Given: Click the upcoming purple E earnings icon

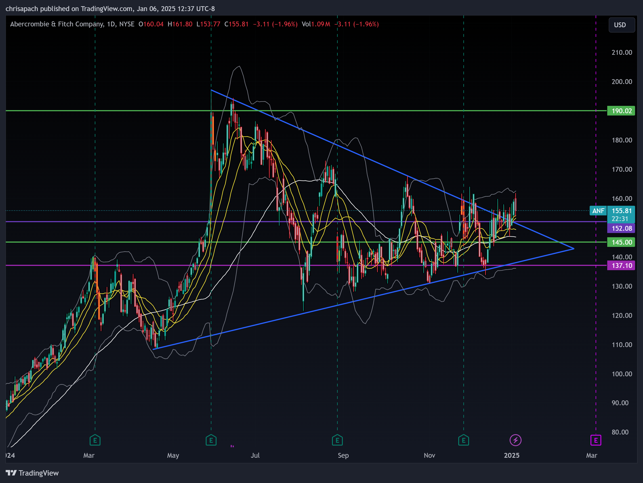Looking at the screenshot, I should coord(596,440).
